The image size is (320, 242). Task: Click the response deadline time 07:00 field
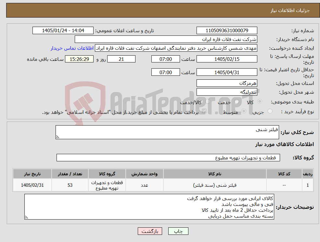coord(165,59)
